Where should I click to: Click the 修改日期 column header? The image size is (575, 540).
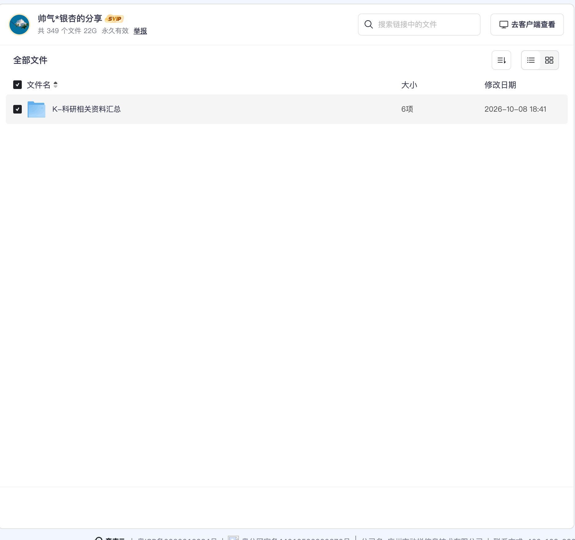[500, 85]
